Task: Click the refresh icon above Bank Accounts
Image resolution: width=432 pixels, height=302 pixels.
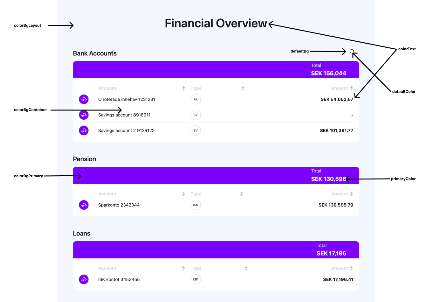Action: (352, 51)
